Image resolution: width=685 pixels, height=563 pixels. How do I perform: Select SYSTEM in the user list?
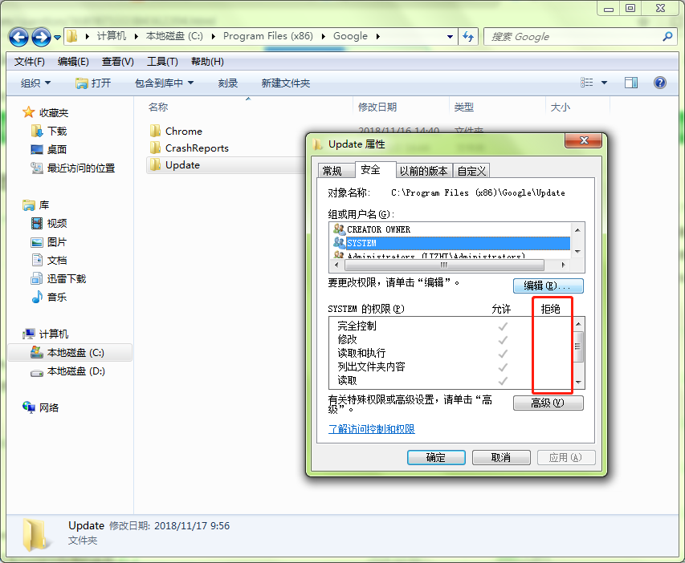(451, 243)
